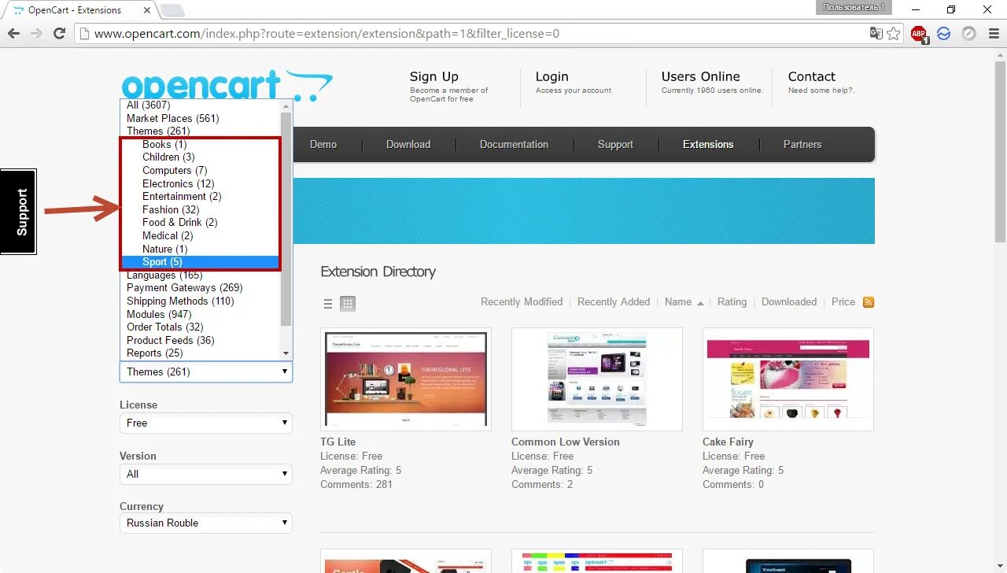Open the category dropdown showing Themes (261)

pyautogui.click(x=206, y=372)
